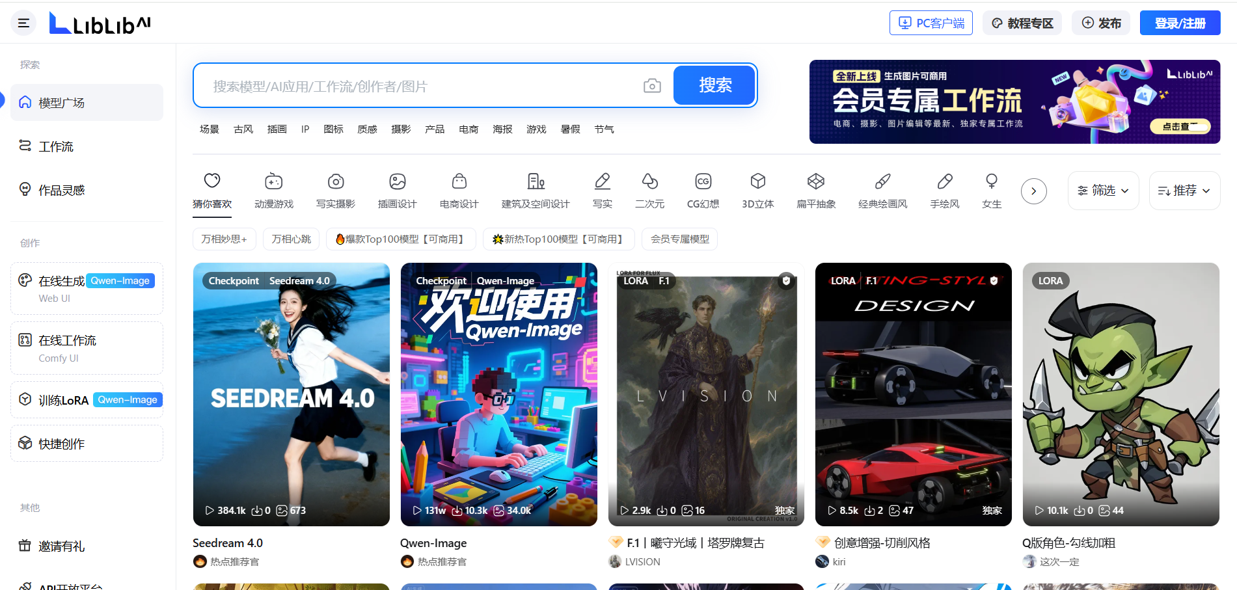Choose the 扁平抽象 category icon
This screenshot has width=1237, height=590.
click(815, 181)
